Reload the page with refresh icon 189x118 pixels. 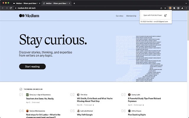coord(11,8)
